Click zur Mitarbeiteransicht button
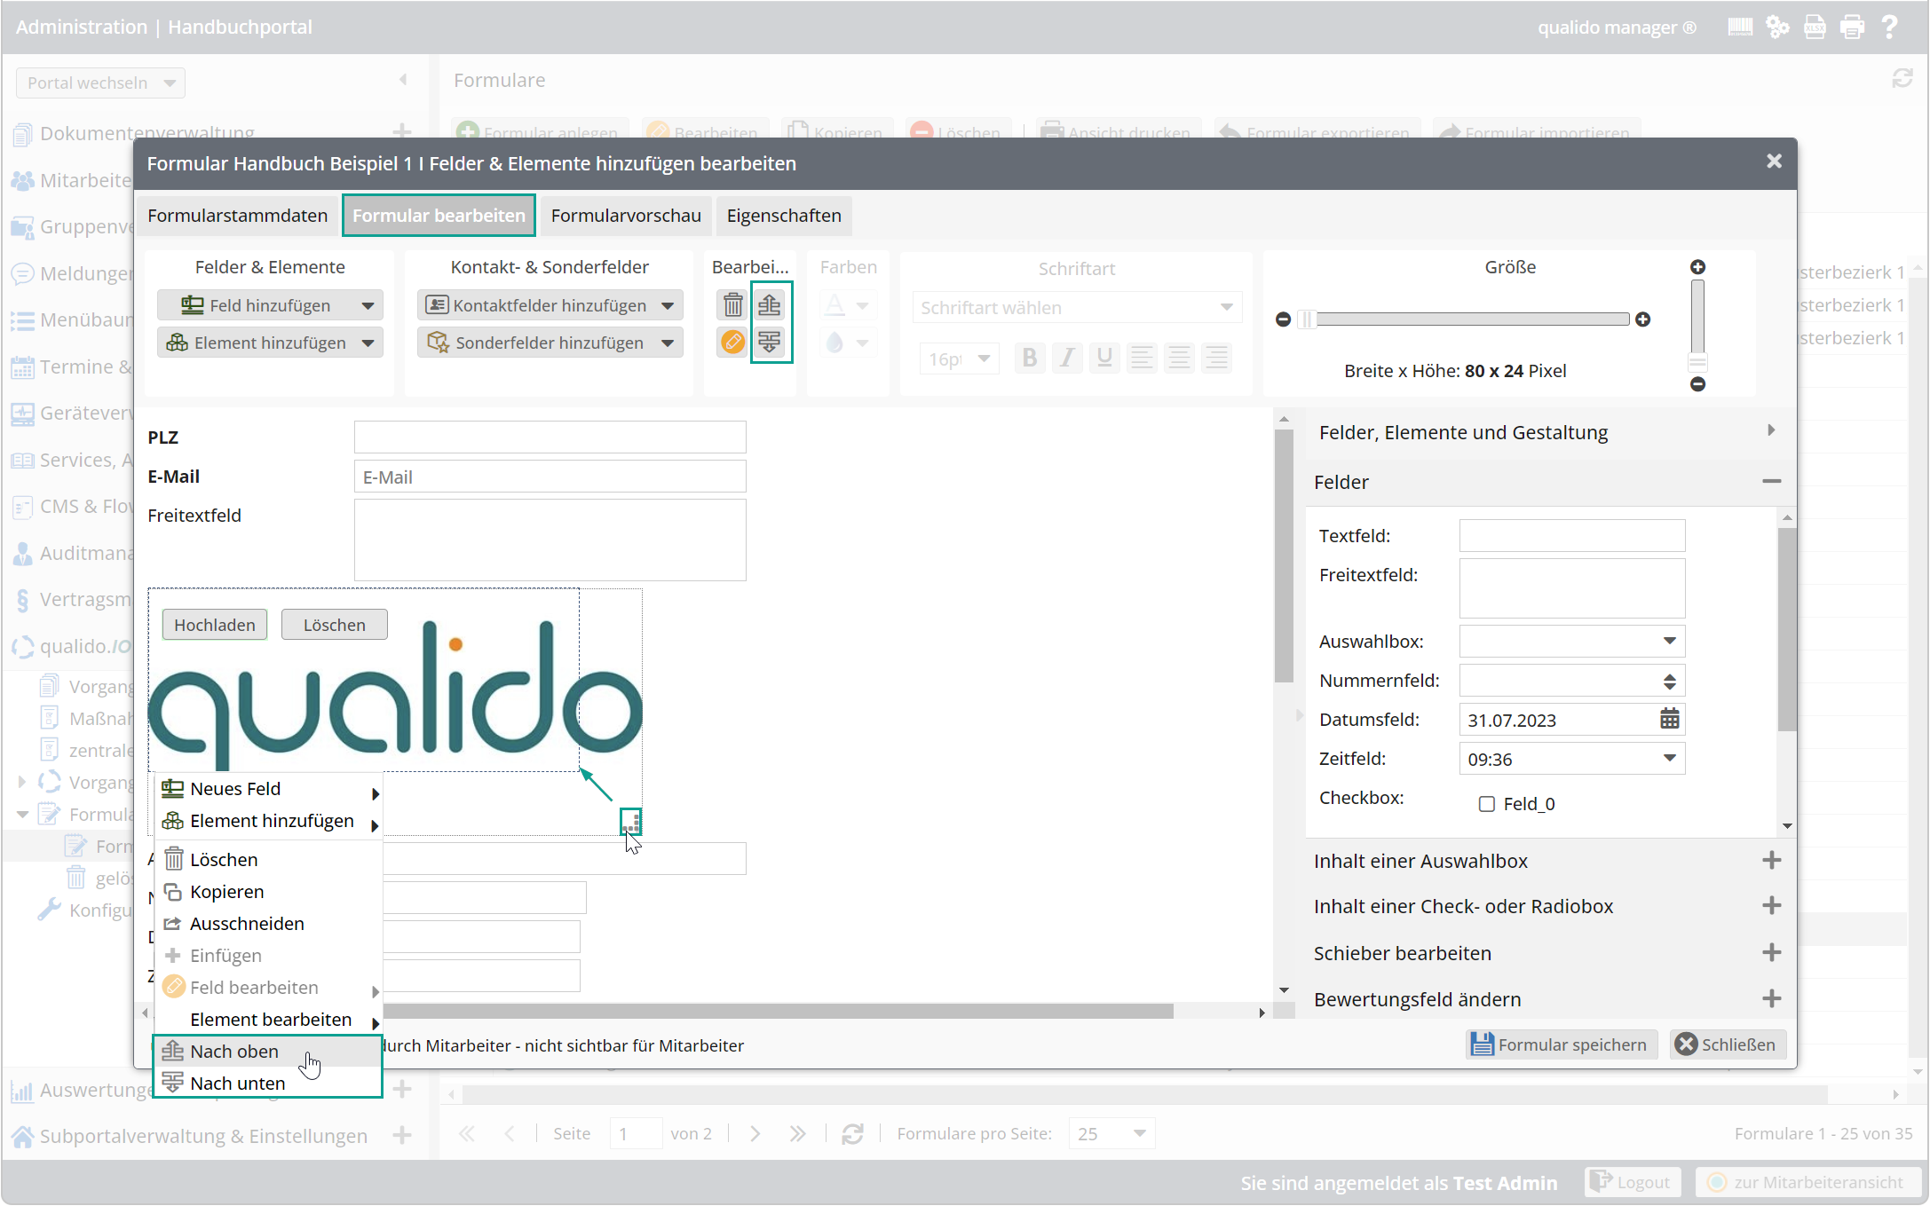1930x1206 pixels. tap(1807, 1182)
